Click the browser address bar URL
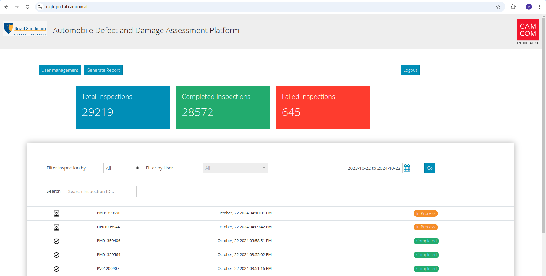Screen dimensions: 546x276 (67, 7)
